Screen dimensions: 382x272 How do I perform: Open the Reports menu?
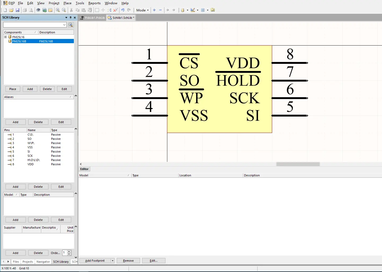coord(94,3)
